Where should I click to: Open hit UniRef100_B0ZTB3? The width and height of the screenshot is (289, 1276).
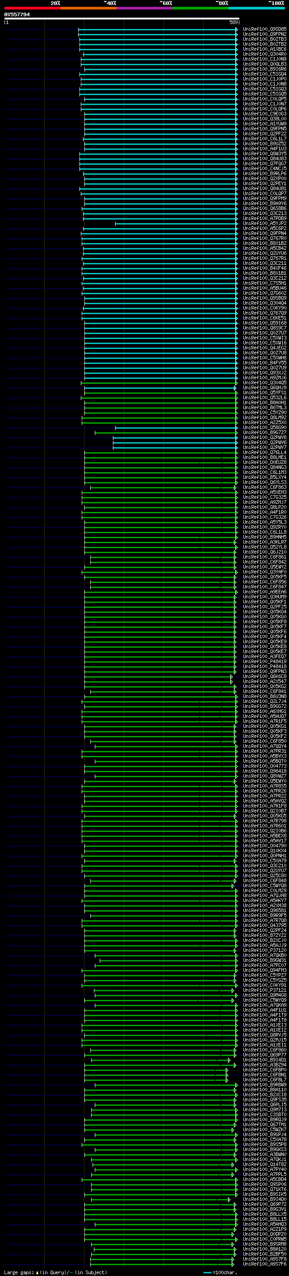tap(265, 39)
